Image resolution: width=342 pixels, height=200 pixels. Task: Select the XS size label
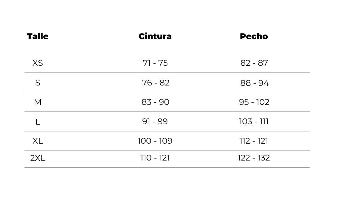pos(38,63)
